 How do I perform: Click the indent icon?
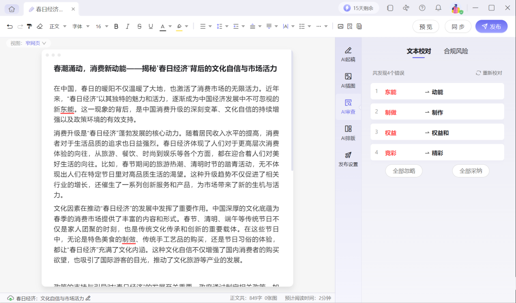[x=236, y=26]
